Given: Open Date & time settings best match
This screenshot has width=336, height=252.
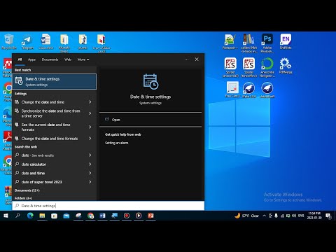Looking at the screenshot, I should (x=54, y=82).
